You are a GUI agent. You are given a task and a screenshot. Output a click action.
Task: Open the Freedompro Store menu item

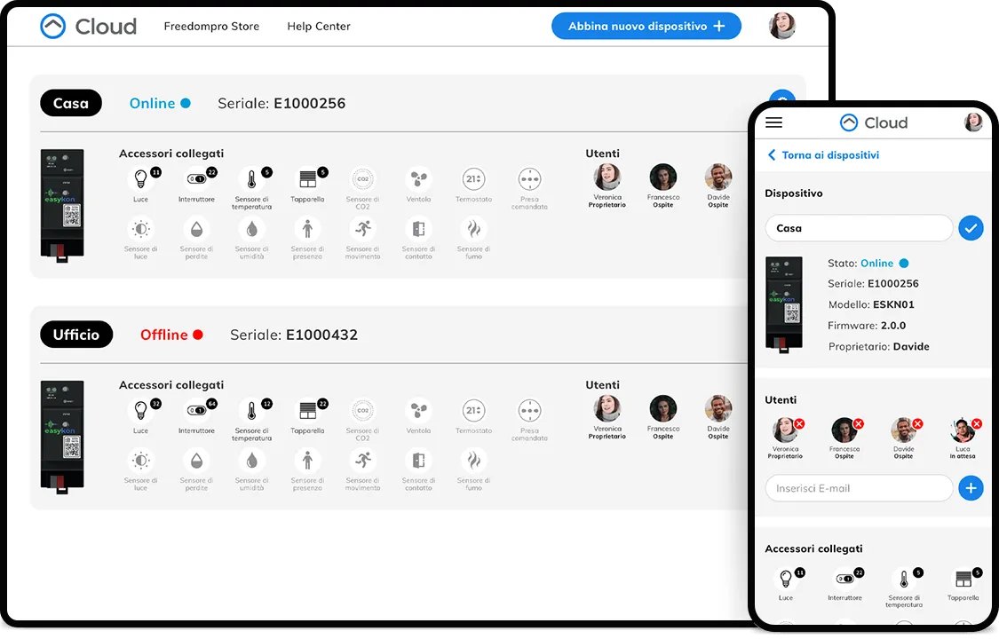tap(211, 26)
